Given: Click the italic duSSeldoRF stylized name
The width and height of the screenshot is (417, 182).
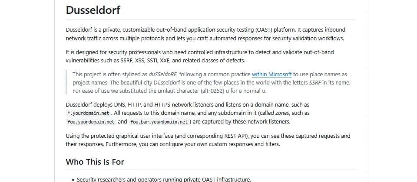Looking at the screenshot, I should click(x=162, y=74).
